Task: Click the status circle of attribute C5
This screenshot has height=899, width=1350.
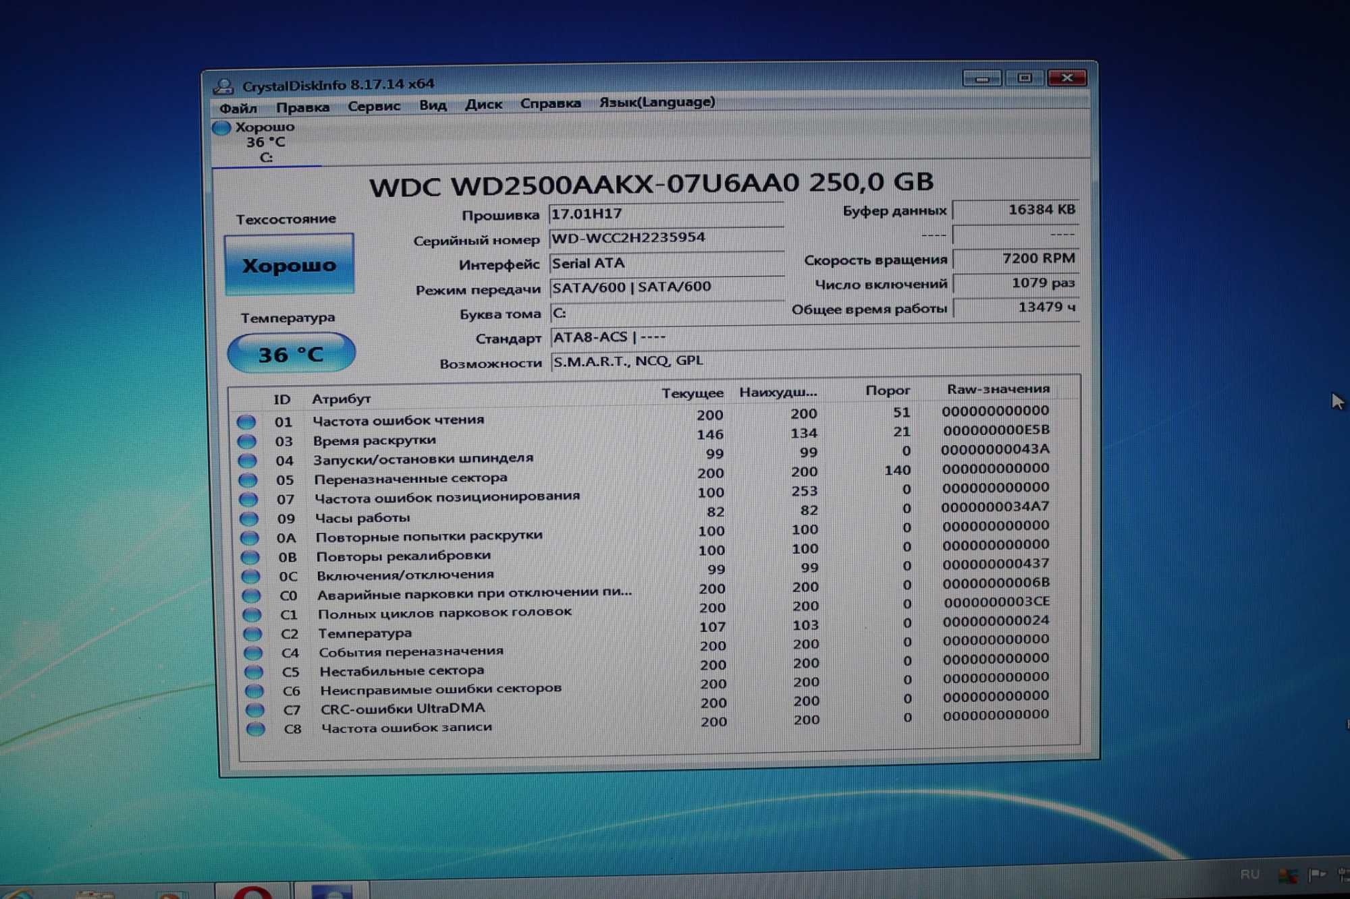Action: tap(254, 672)
